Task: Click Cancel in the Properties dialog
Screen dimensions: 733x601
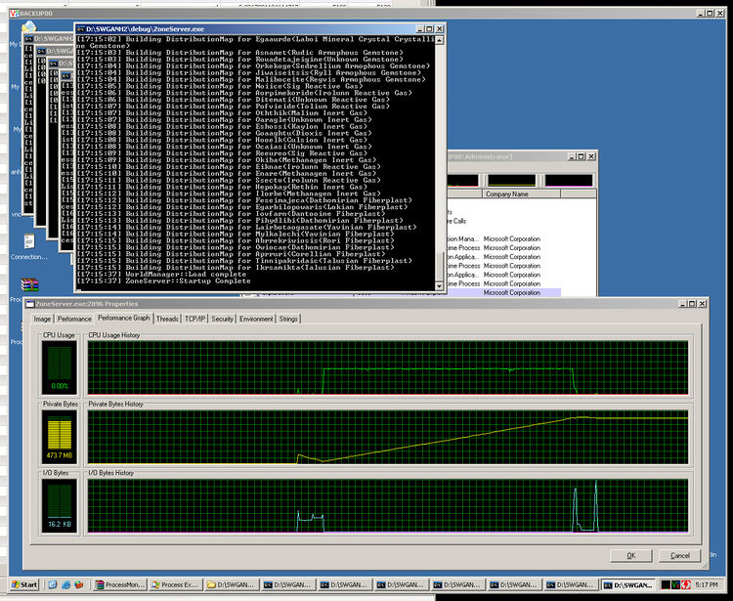Action: tap(679, 555)
